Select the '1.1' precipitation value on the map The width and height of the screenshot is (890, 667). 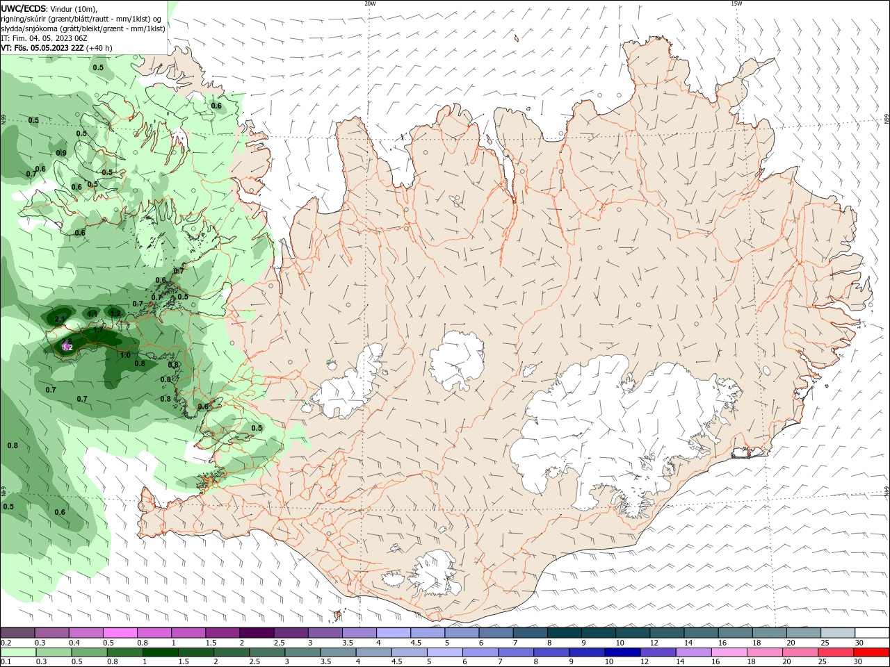click(92, 314)
